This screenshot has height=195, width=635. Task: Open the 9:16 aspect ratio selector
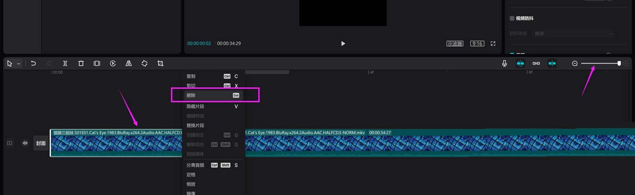pos(477,43)
